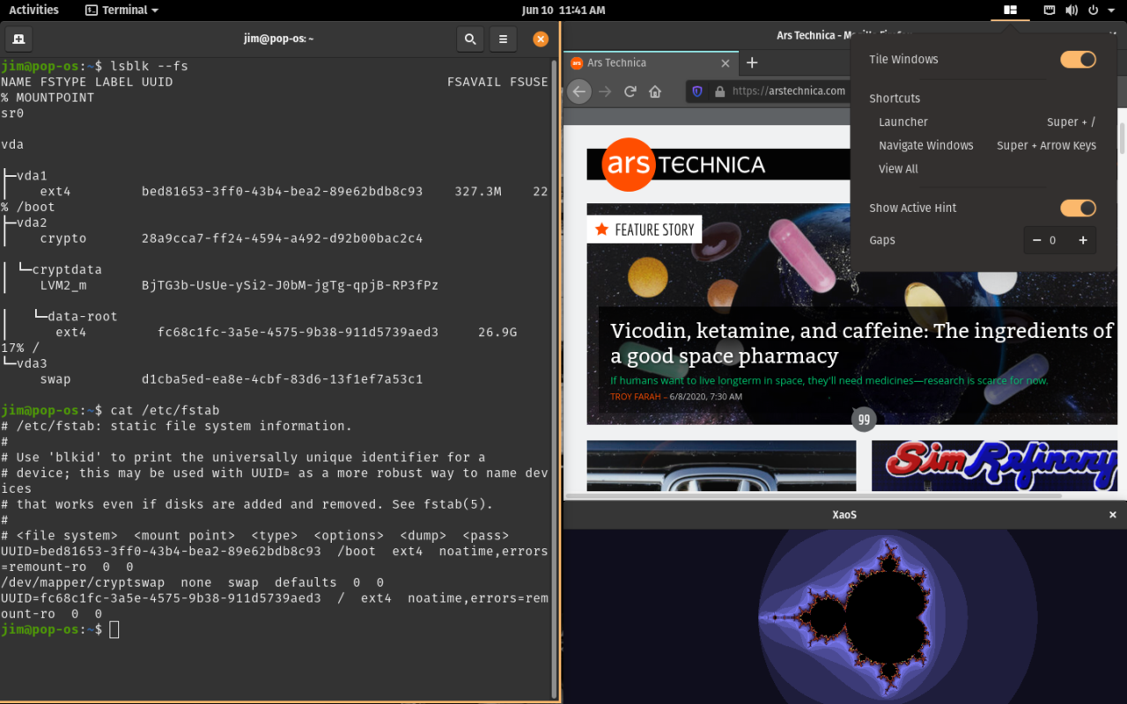Turn off Show Active Hint

(x=1077, y=208)
